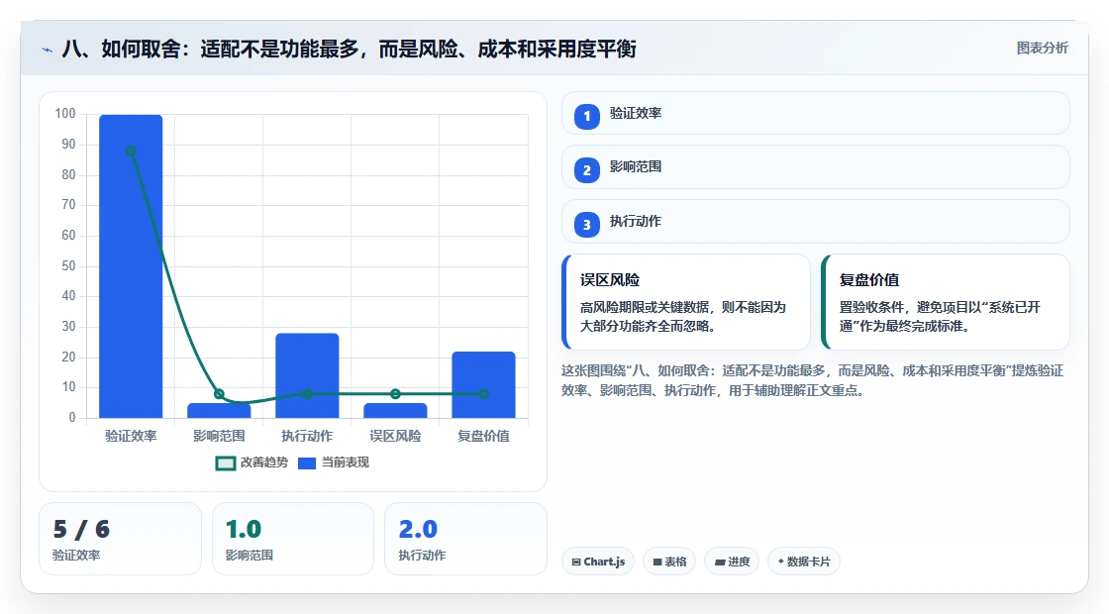Screen dimensions: 1109x614
Task: Click the numbered badge 3 for 执行动作
Action: [587, 225]
